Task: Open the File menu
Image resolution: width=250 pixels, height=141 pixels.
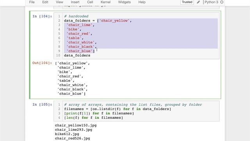Action: (x=32, y=2)
